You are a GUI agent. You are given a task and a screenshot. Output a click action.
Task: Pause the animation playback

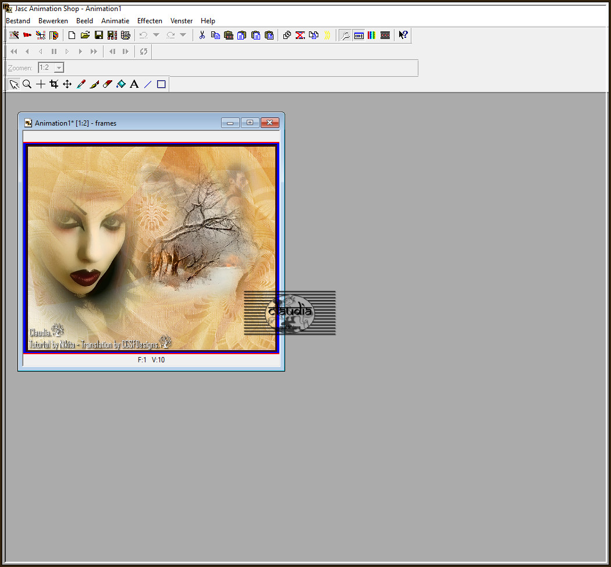[x=54, y=51]
